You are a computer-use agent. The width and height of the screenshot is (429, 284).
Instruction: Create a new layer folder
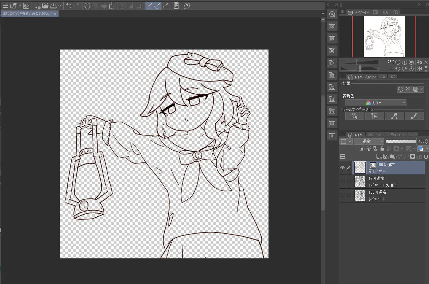click(392, 156)
